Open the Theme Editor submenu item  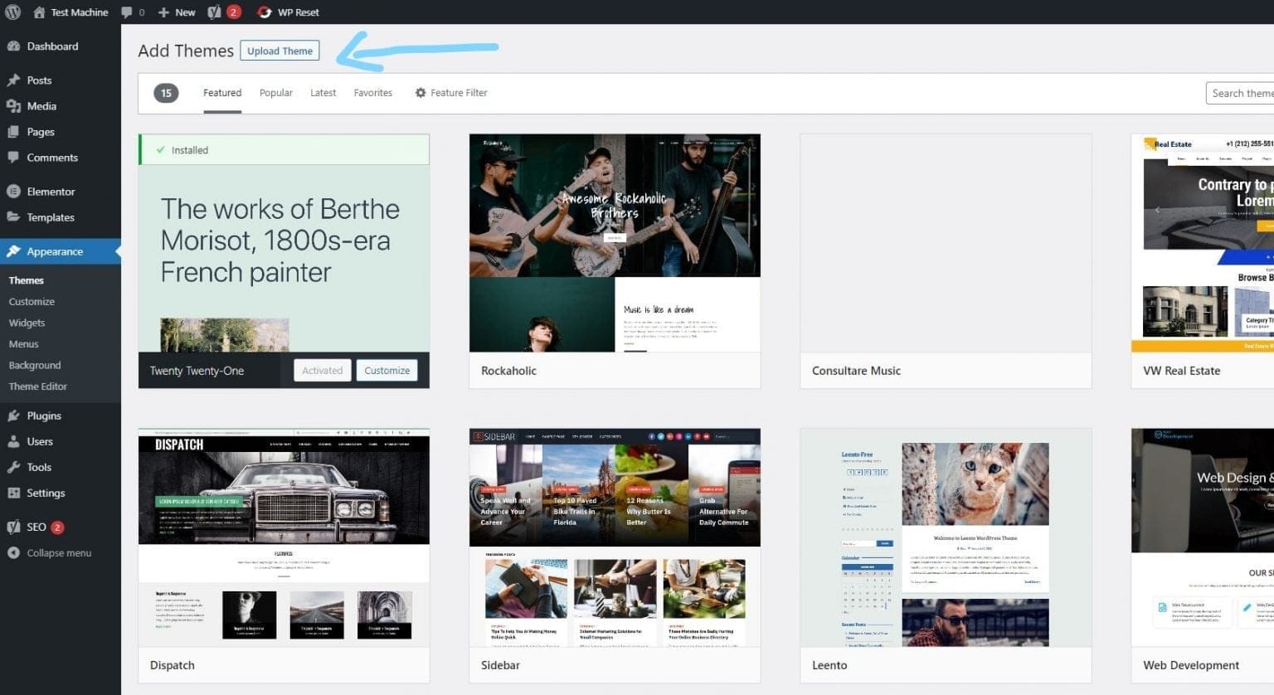pos(38,386)
